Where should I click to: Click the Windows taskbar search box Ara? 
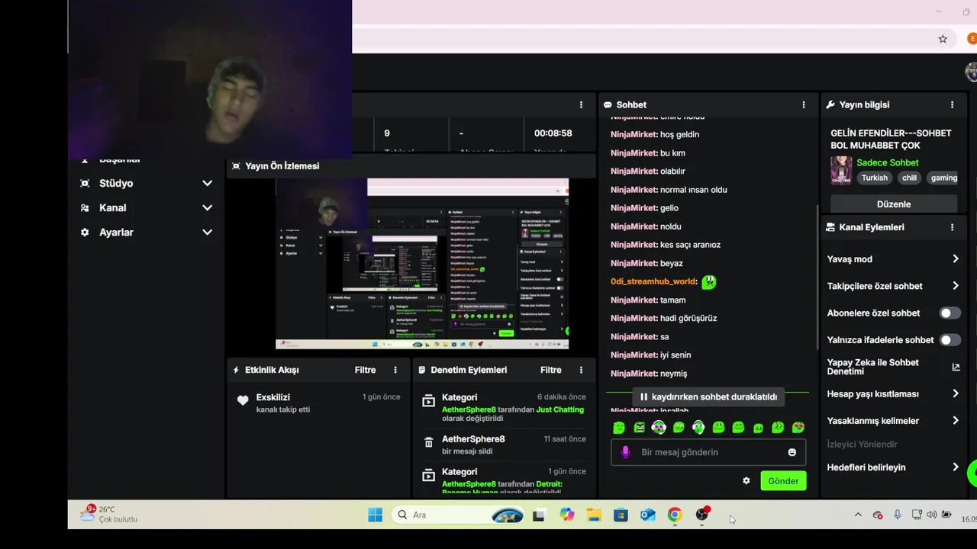tap(459, 515)
